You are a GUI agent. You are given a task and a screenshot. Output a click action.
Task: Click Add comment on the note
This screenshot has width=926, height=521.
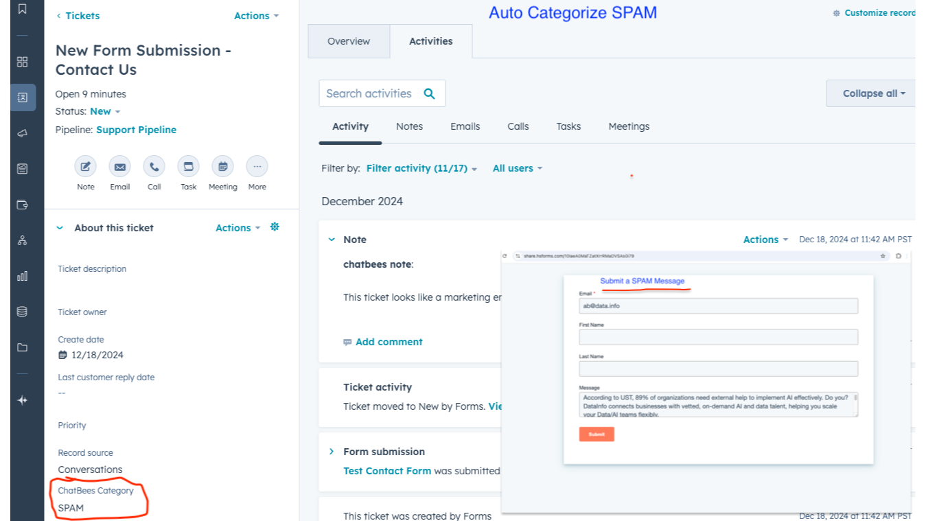click(x=389, y=342)
